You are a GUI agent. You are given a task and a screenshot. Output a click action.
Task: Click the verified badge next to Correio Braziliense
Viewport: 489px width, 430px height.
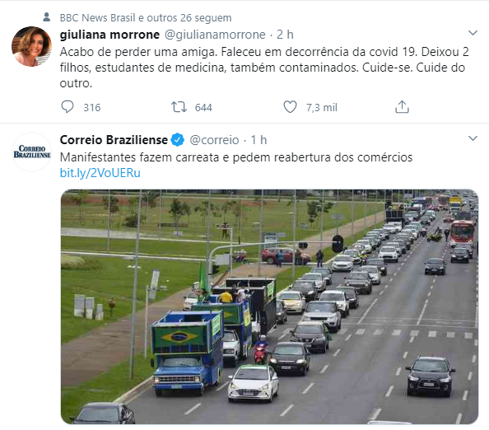pyautogui.click(x=178, y=140)
